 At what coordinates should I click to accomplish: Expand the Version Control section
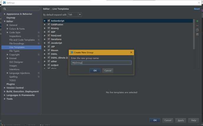pos(5,88)
